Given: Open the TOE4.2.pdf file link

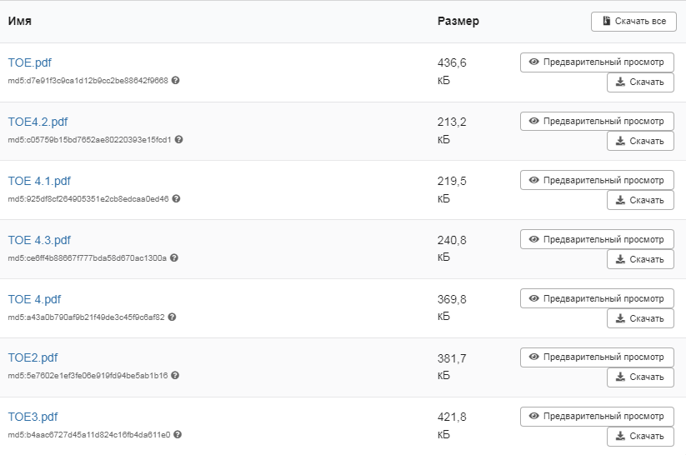Looking at the screenshot, I should tap(38, 122).
